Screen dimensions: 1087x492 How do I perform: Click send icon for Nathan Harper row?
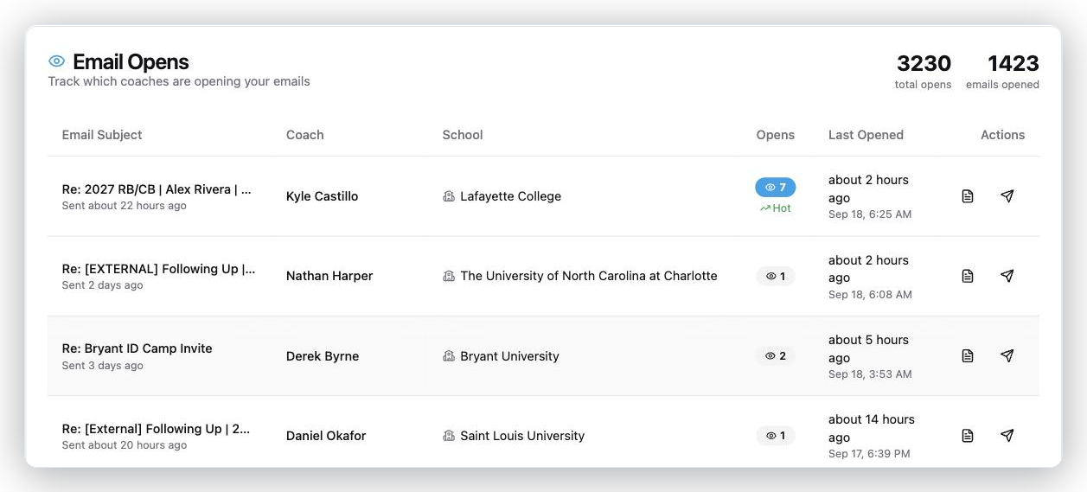1007,276
